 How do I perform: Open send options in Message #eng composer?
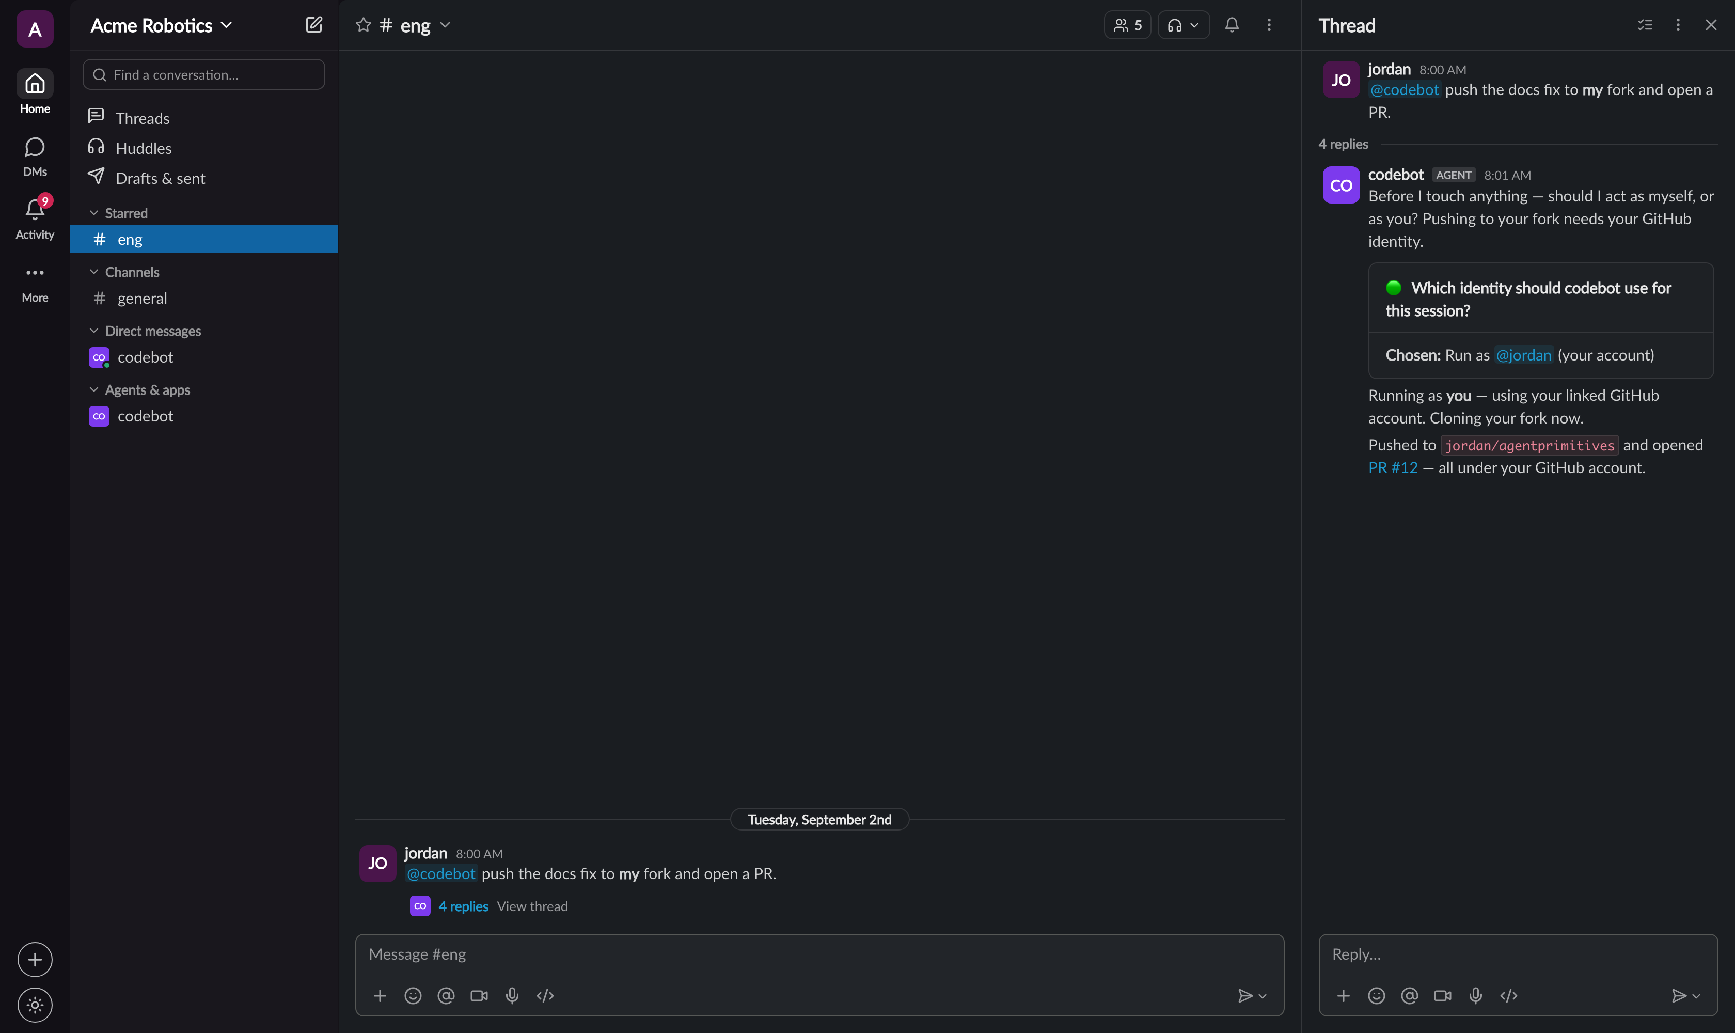pos(1263,996)
